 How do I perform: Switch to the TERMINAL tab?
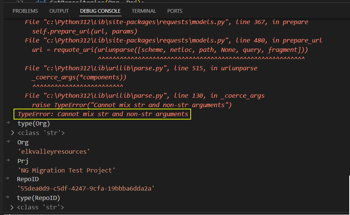[x=143, y=11]
